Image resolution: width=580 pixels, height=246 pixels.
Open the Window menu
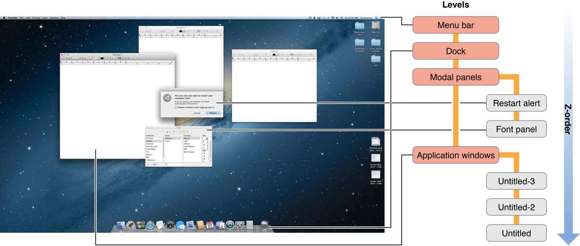pyautogui.click(x=54, y=18)
